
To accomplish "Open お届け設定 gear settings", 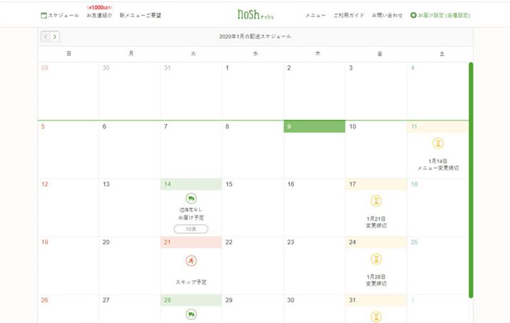I will pos(440,15).
